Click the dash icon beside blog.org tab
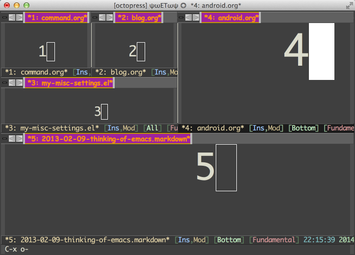 click(x=95, y=18)
